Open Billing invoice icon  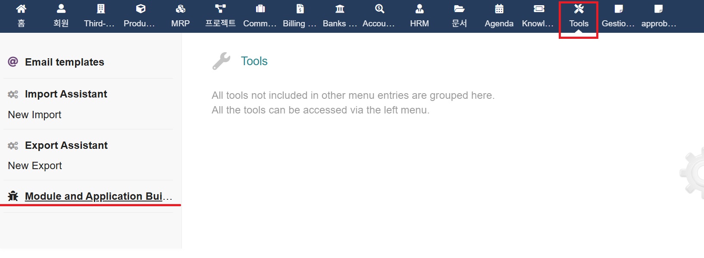pos(300,9)
